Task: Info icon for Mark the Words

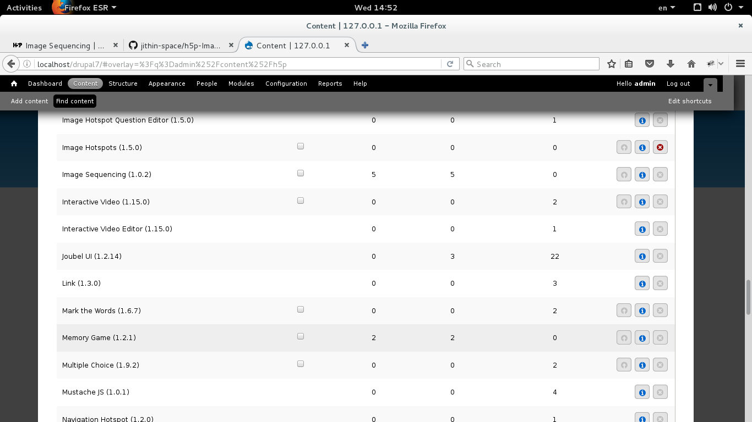Action: click(642, 310)
